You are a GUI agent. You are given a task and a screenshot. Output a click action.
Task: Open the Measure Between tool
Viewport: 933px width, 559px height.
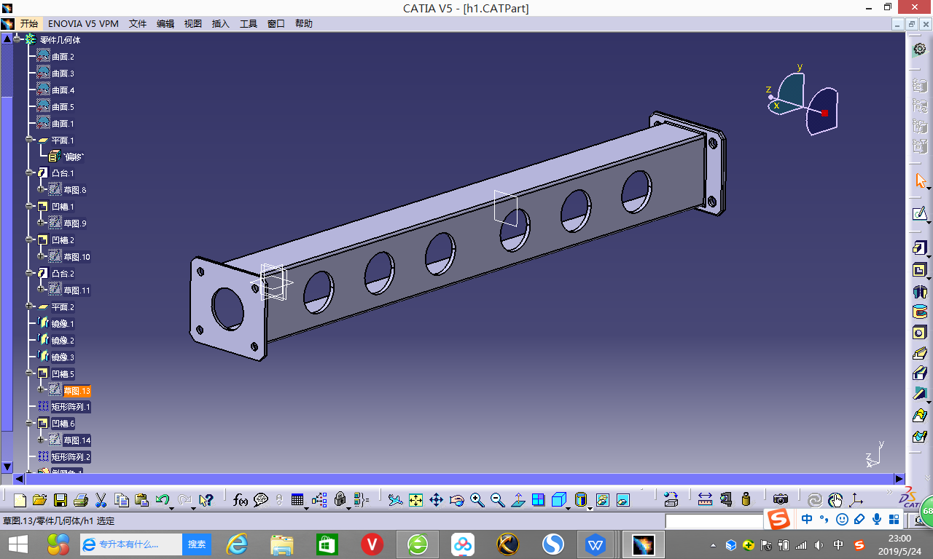tap(705, 500)
